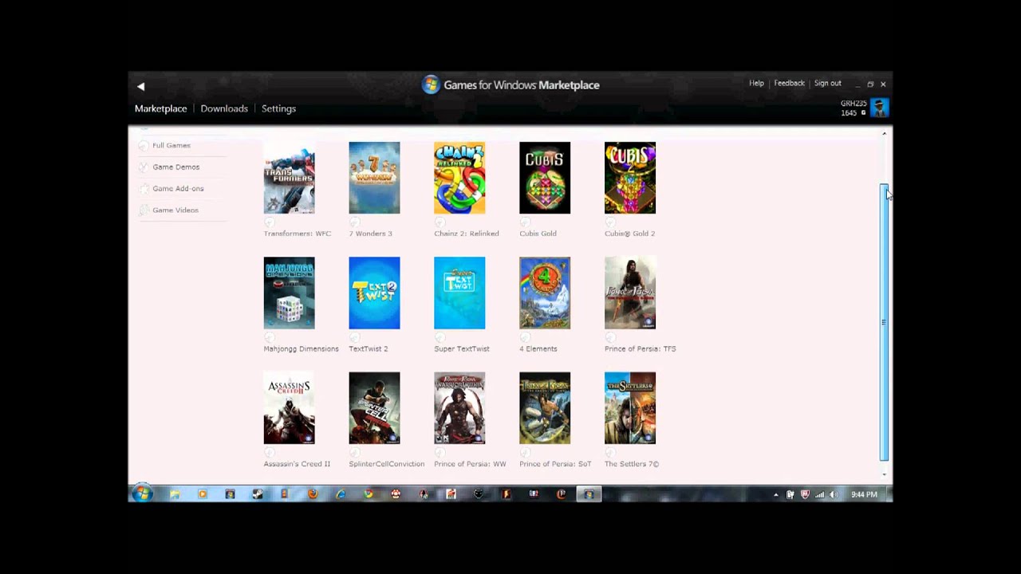
Task: Open Mahjongg Dimensions cover art
Action: [290, 293]
